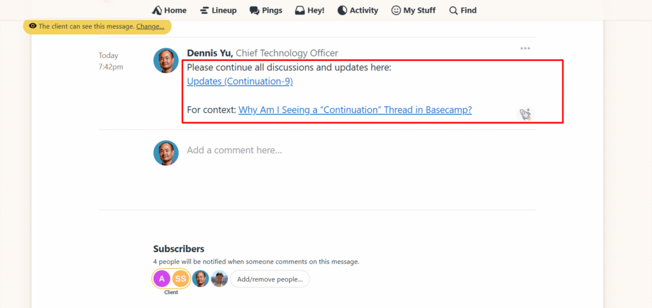Click the orange SS subscriber avatar
The width and height of the screenshot is (652, 308).
181,279
